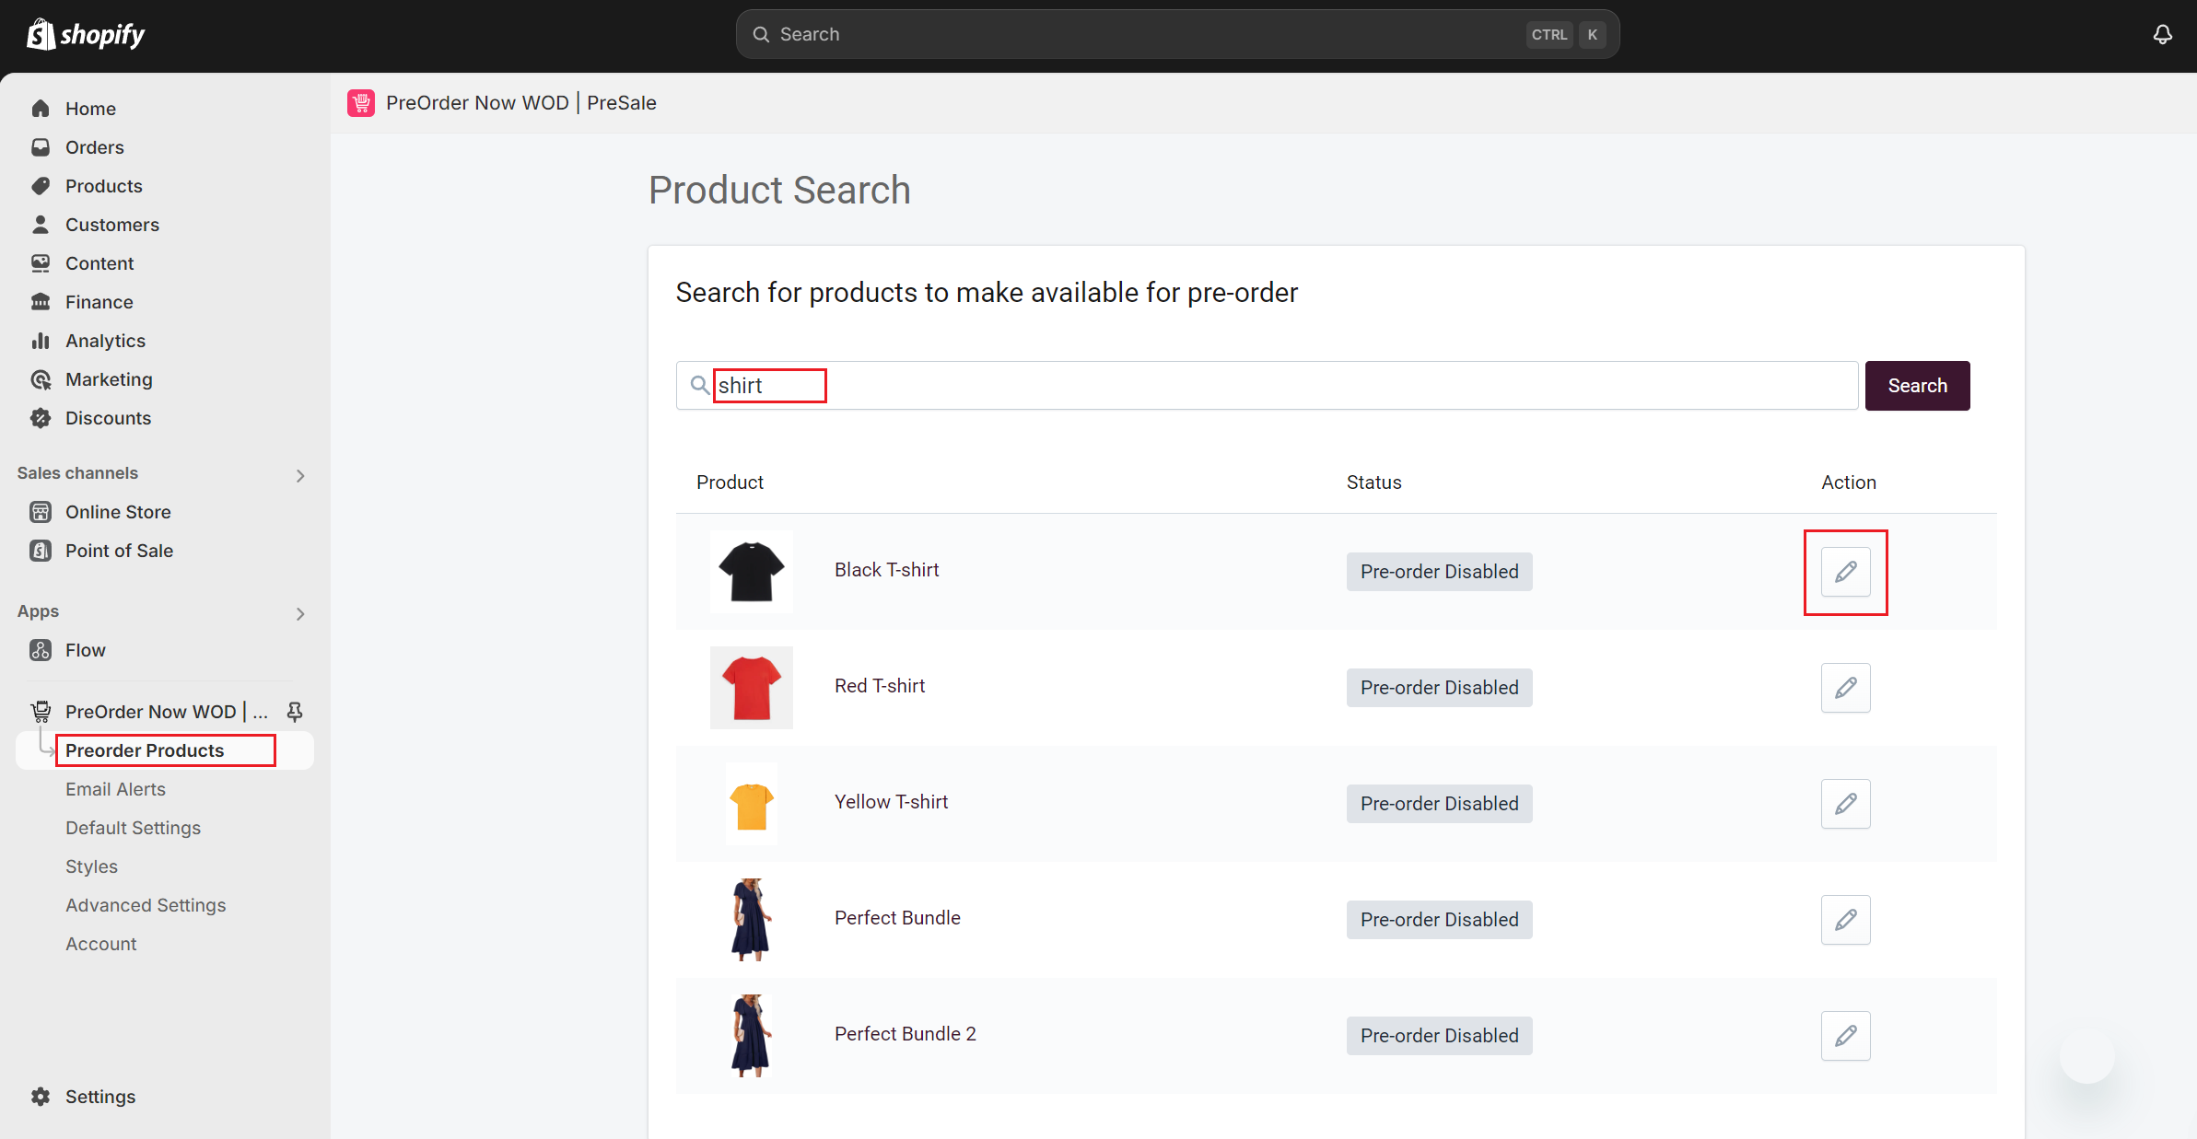Viewport: 2197px width, 1139px height.
Task: Click the Shopify logo
Action: (x=86, y=34)
